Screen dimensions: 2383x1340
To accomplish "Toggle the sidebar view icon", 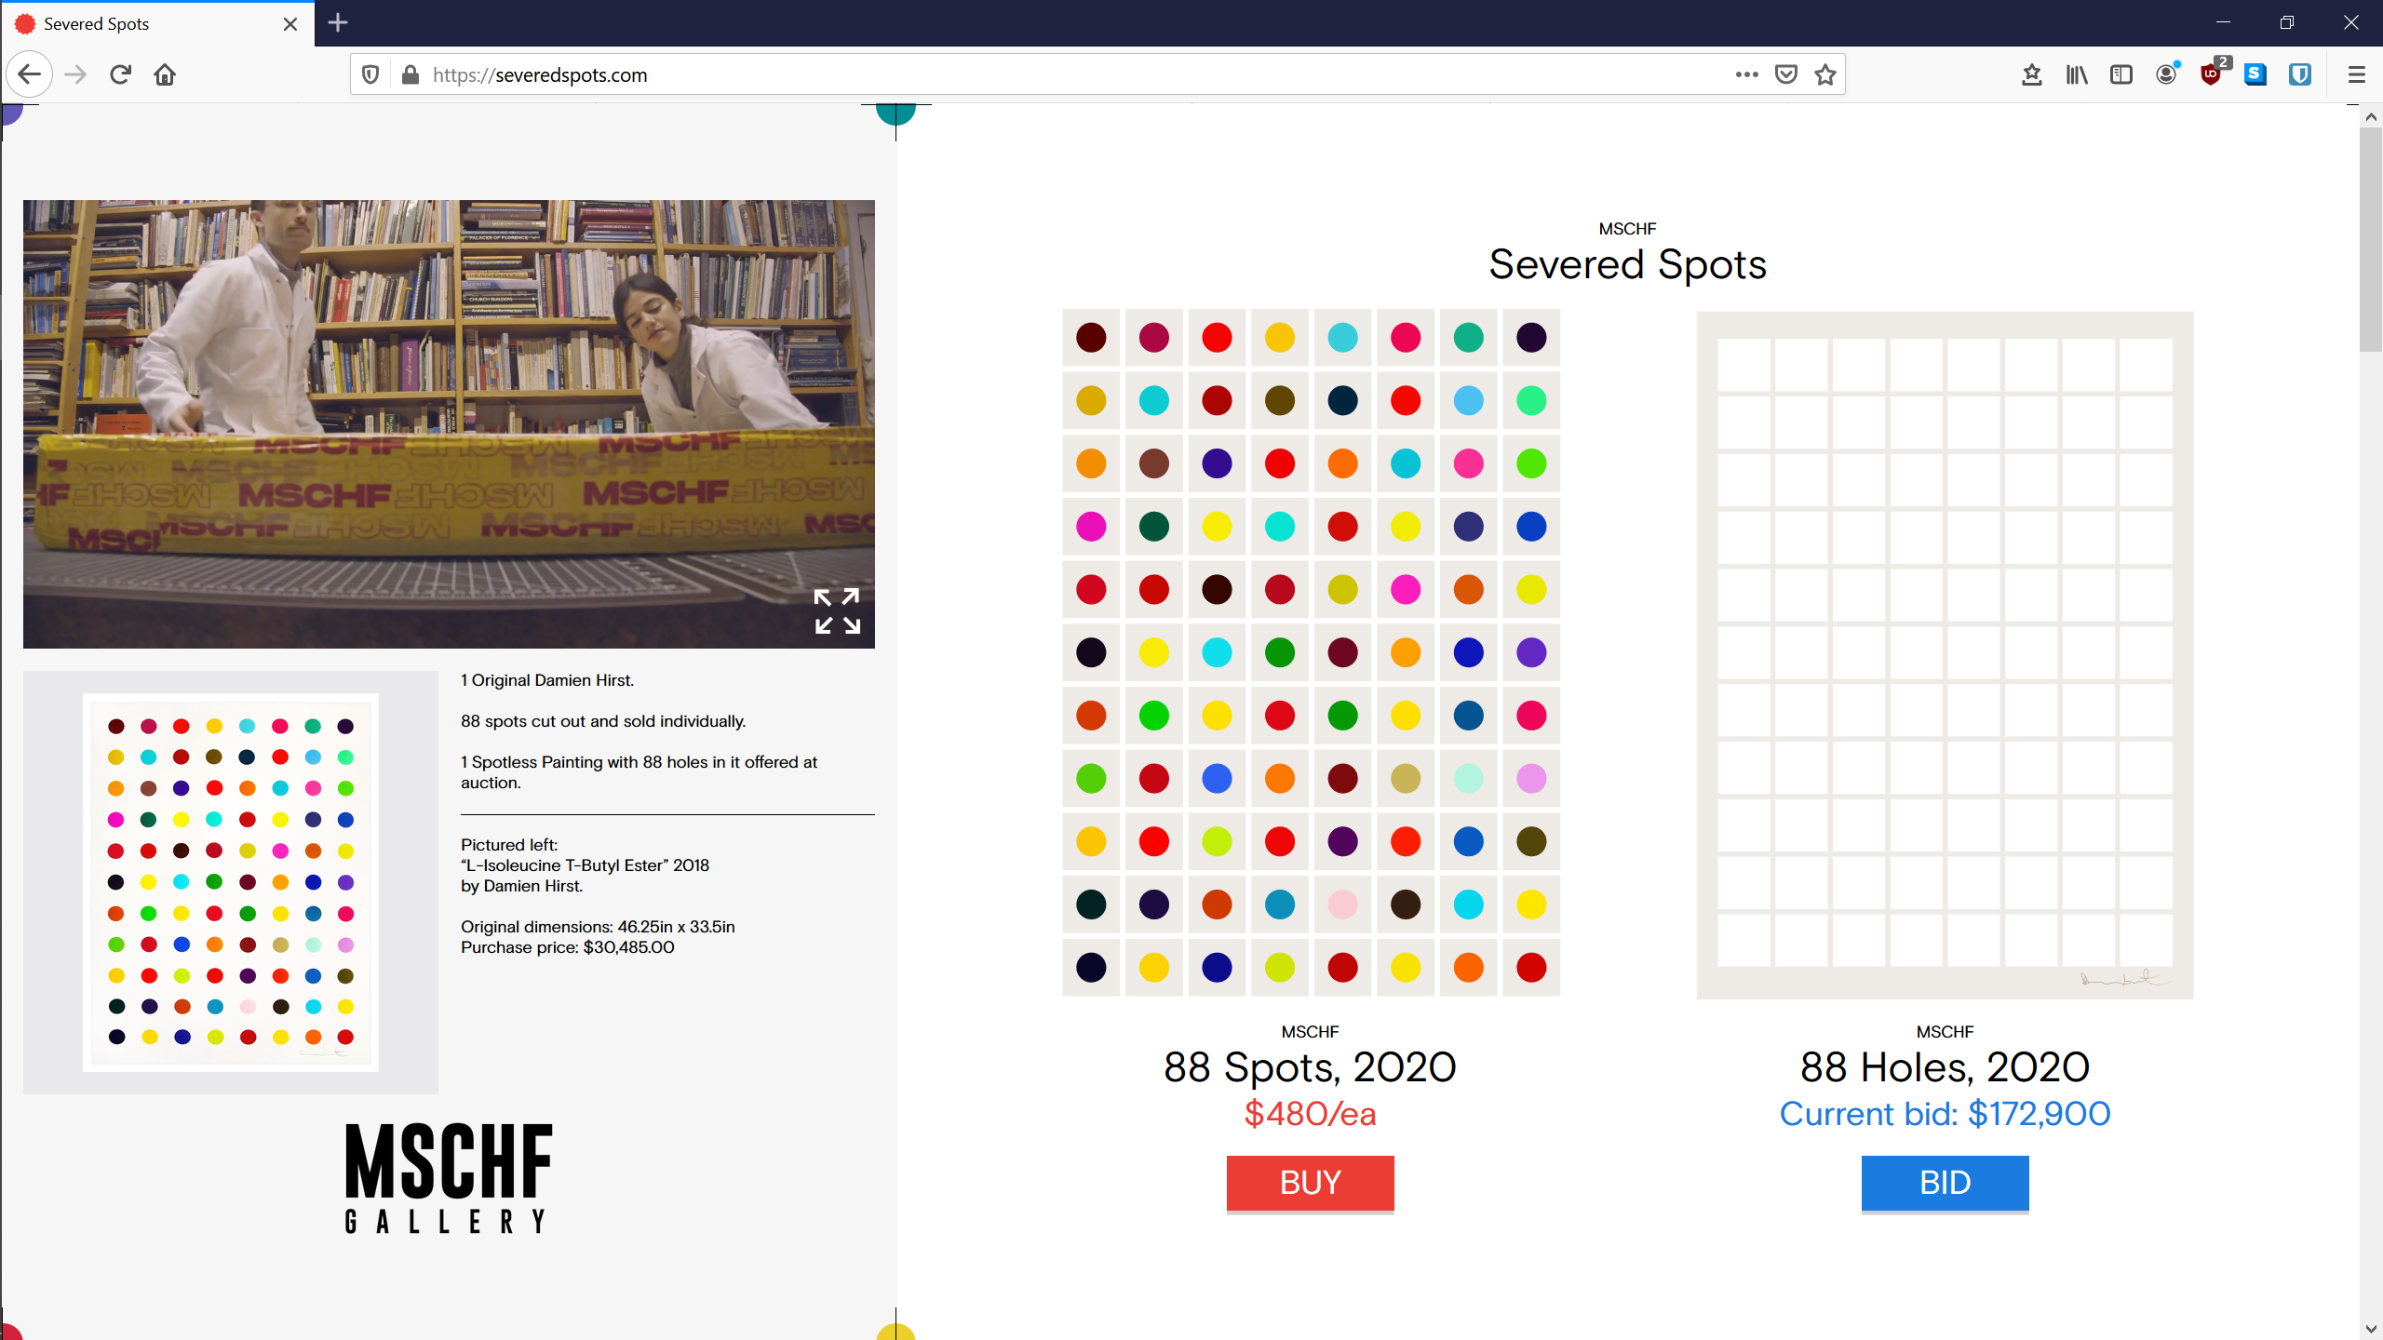I will point(2121,74).
